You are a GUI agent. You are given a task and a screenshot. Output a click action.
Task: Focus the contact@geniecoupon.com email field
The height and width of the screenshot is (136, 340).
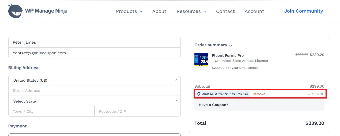point(94,53)
